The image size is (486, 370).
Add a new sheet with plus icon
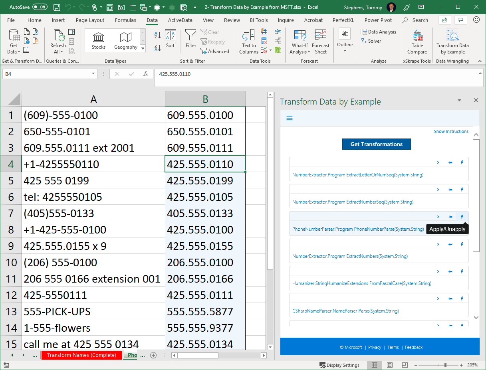tap(153, 355)
